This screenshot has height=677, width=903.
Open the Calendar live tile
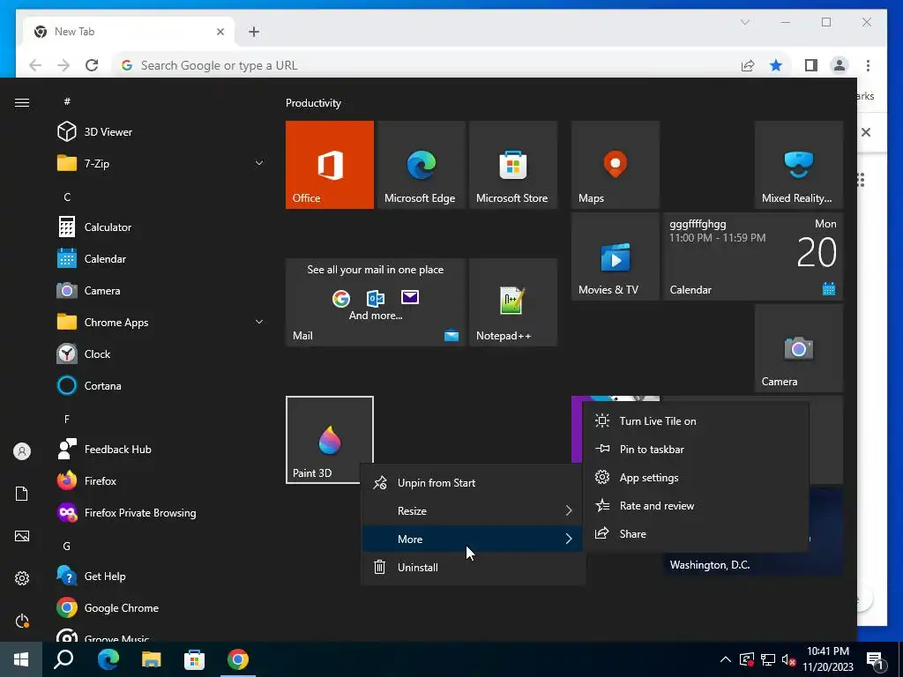[x=753, y=257]
